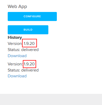Screen dimensions: 102x105
Task: Click the first entry's Status: label
Action: pos(14,50)
